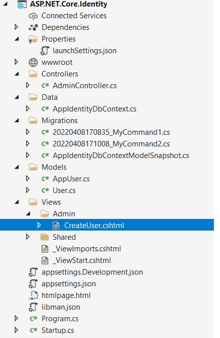Click the Razor file icon of CreateUser.cshtml
Screen dimensions: 220x338
(56, 226)
